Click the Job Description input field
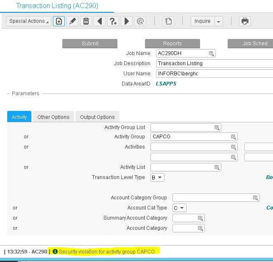Viewport: 273px width, 262px height. click(214, 63)
